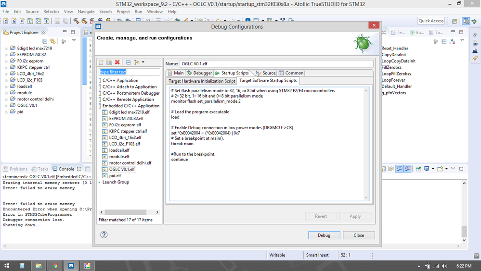Click Open Perspective icon near Quick Access

tap(455, 21)
